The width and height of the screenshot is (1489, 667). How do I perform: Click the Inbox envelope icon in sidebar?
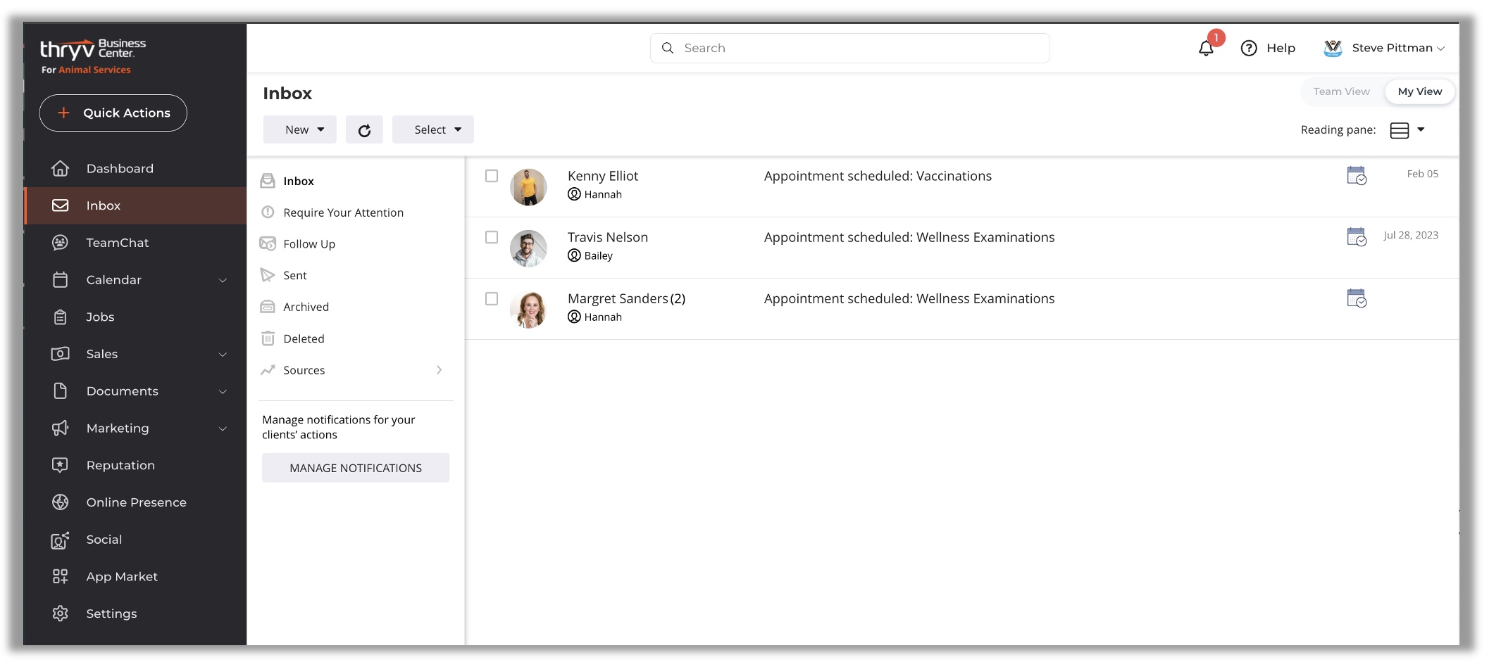pos(61,205)
